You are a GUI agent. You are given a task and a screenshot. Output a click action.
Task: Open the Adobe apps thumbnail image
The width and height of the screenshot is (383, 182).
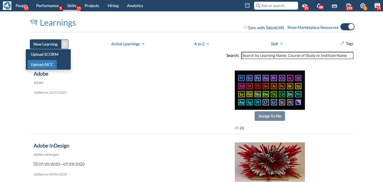270,90
